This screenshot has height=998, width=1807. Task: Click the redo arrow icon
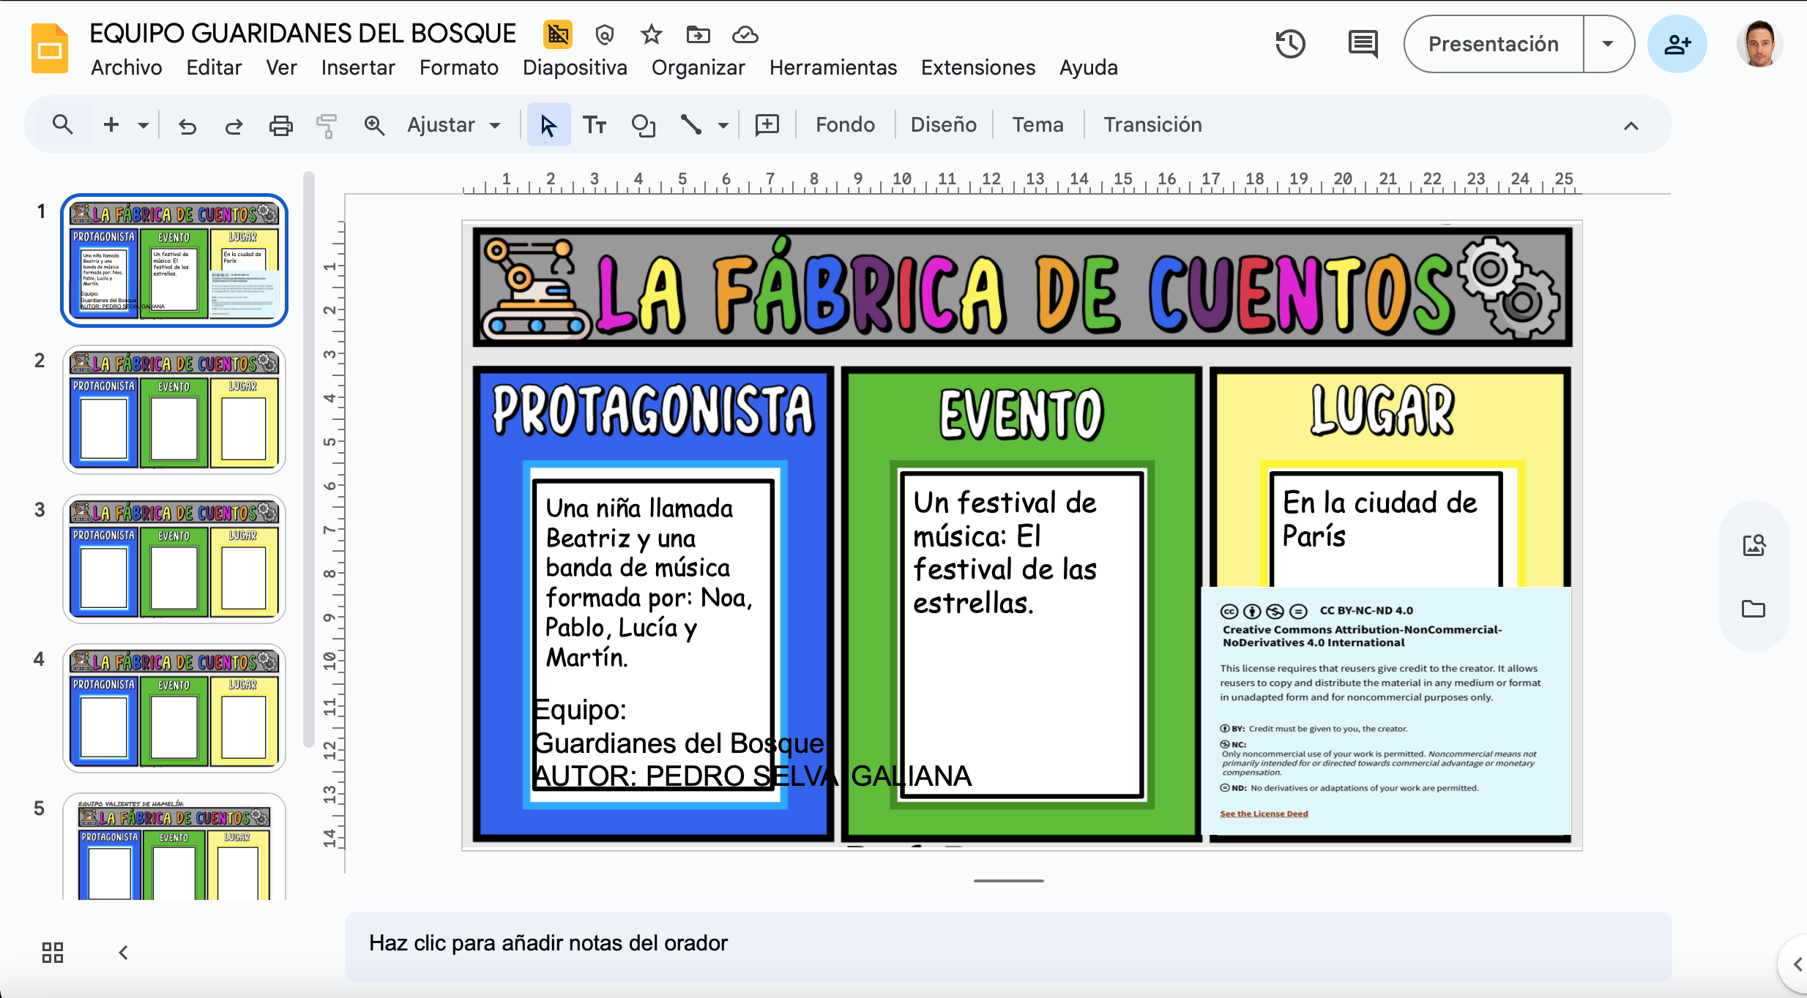click(x=234, y=126)
